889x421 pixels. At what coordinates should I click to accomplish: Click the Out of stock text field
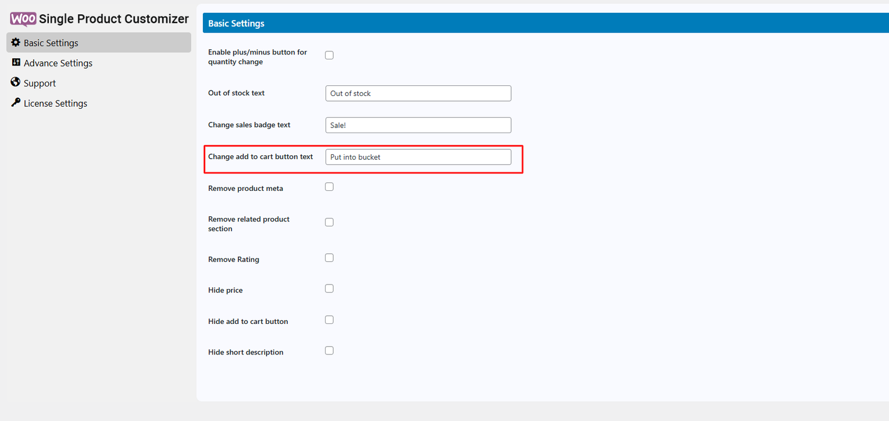(x=418, y=94)
